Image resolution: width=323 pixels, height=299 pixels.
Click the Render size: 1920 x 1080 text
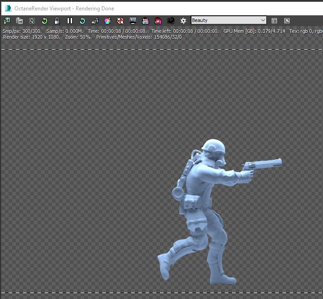[32, 37]
